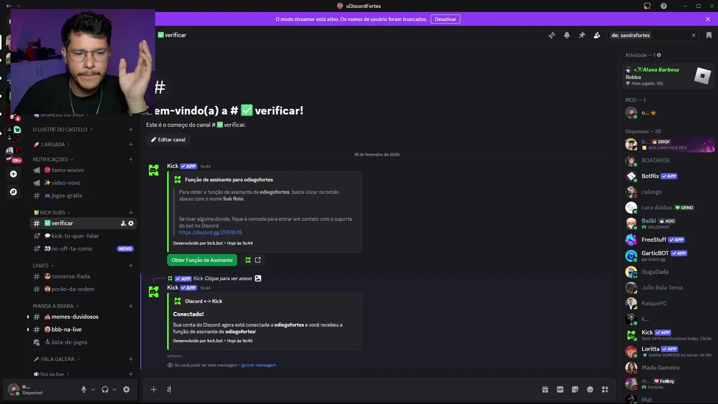Open help icon in title bar
The width and height of the screenshot is (718, 404).
point(664,6)
